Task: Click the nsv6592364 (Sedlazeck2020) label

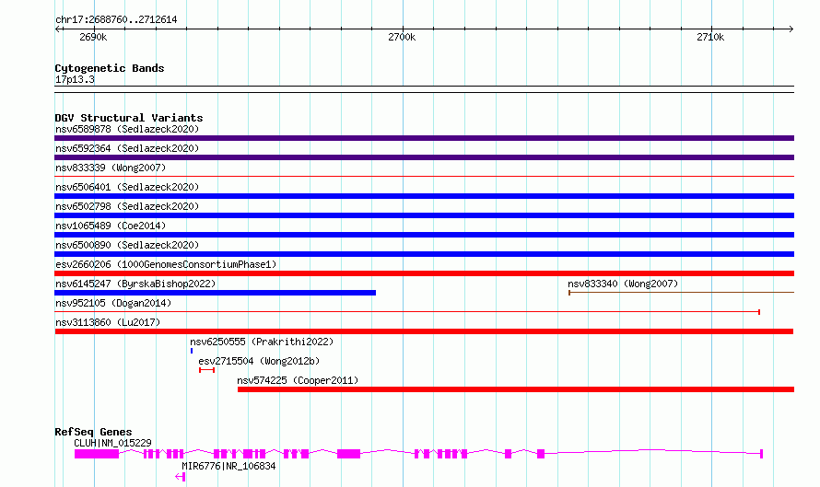Action: point(127,148)
